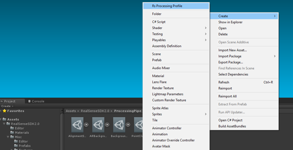Select Animation menu entry

pyautogui.click(x=176, y=134)
